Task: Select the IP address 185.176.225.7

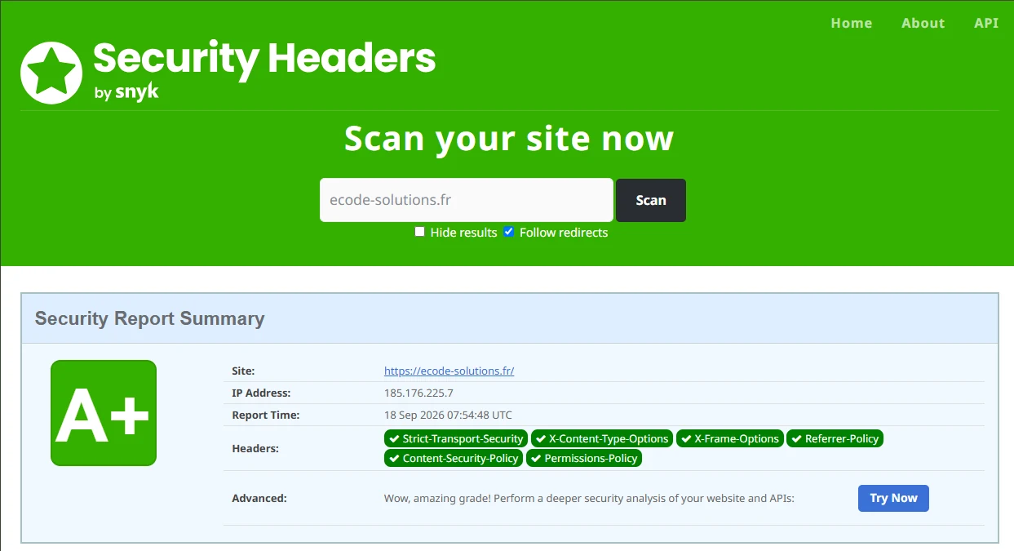Action: pos(418,393)
